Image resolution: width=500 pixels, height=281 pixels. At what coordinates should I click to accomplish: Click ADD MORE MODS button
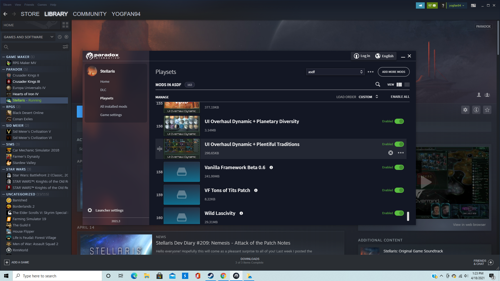[x=393, y=72]
